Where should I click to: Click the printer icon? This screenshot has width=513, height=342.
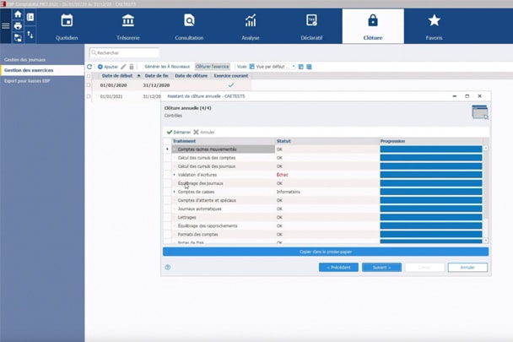[x=18, y=26]
